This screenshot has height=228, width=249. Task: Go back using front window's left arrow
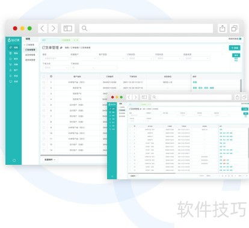point(129,97)
